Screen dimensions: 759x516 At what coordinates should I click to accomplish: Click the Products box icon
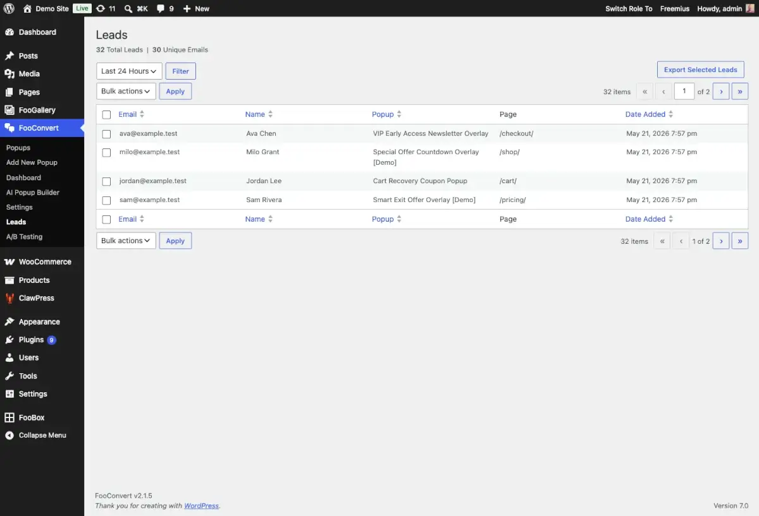(9, 280)
